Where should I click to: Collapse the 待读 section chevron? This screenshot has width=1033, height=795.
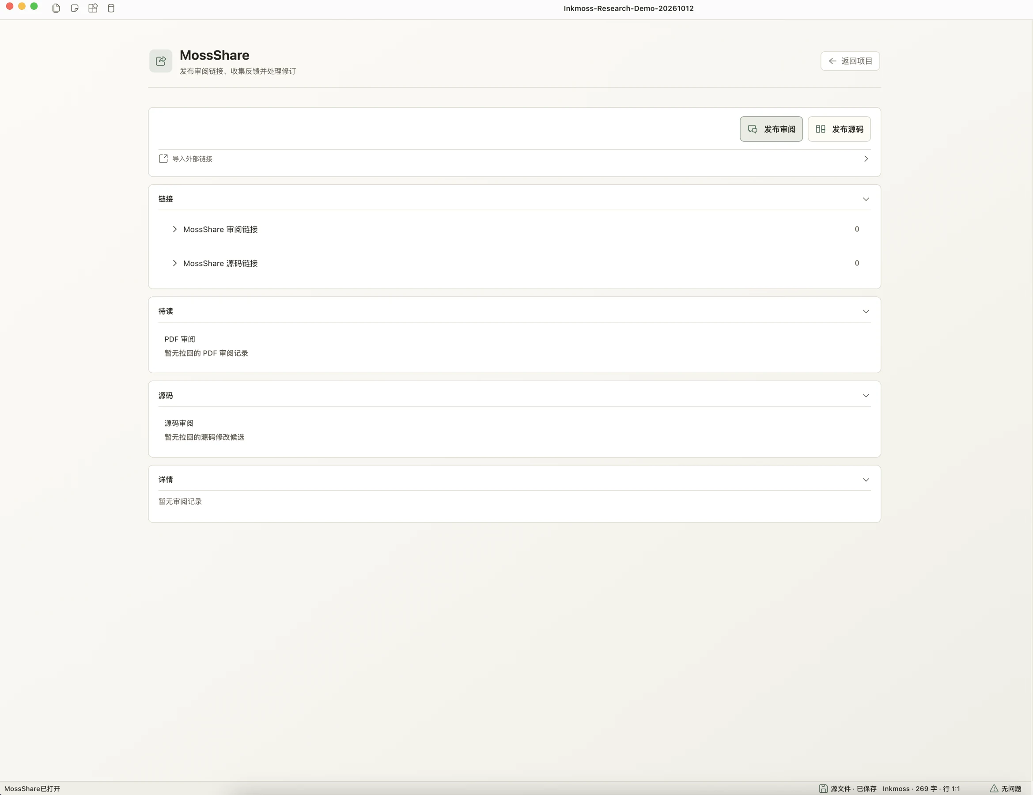coord(866,311)
